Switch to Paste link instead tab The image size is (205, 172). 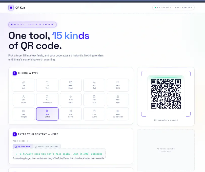[x=47, y=147]
